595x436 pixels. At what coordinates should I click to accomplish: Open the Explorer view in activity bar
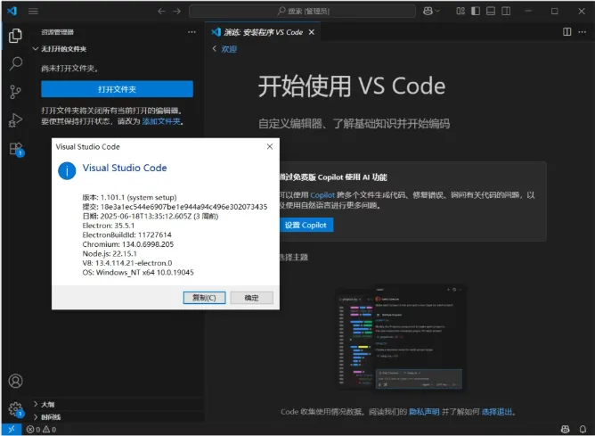[15, 36]
